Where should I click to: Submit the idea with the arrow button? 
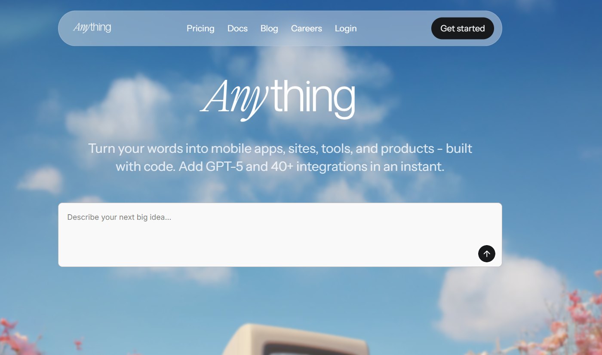486,254
